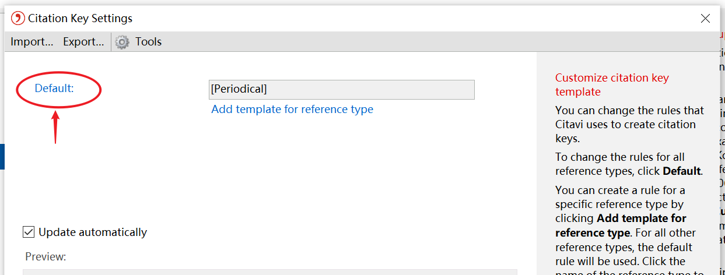
Task: Click bold Add template for reference type help text
Action: coord(621,225)
